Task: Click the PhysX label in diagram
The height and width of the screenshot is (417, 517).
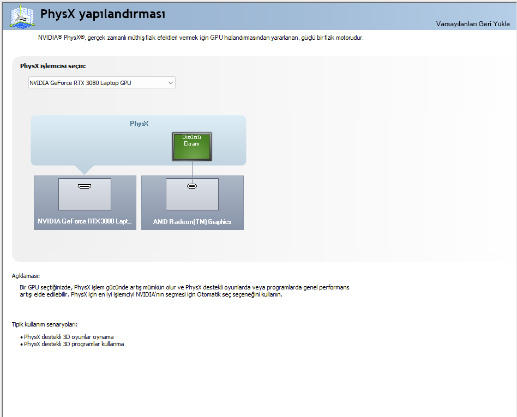Action: click(139, 124)
